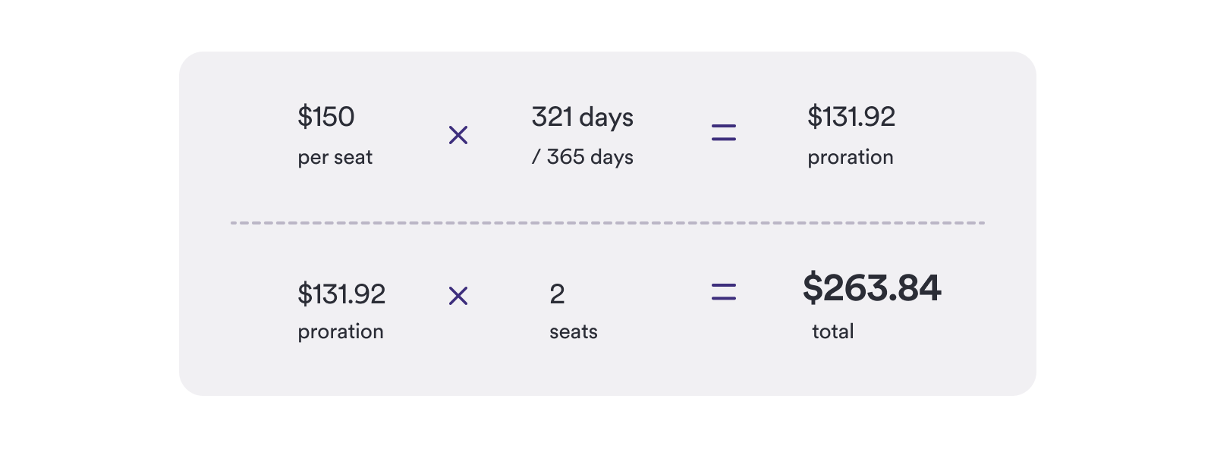Select the number 321 in the top row
The image size is (1214, 449).
click(552, 117)
